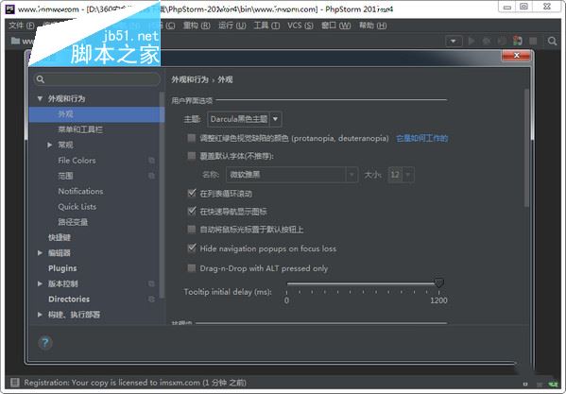Screen dimensions: 566x394
Task: Click the Debug bug toolbar icon
Action: coord(487,41)
